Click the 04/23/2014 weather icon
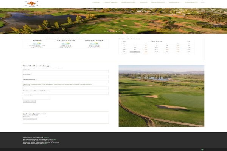The height and width of the screenshot is (151, 227). click(65, 44)
